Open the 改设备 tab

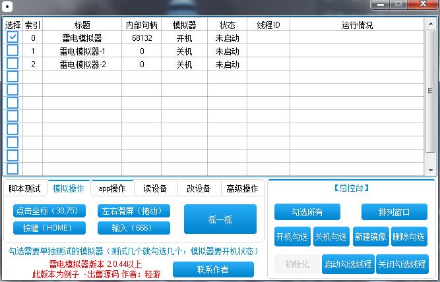(199, 188)
